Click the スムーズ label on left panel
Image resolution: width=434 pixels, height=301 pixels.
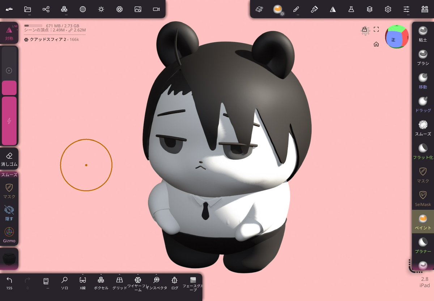click(9, 175)
